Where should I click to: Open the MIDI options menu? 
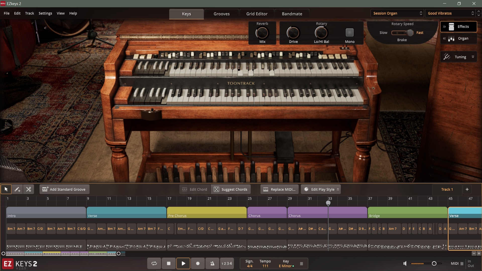[457, 263]
